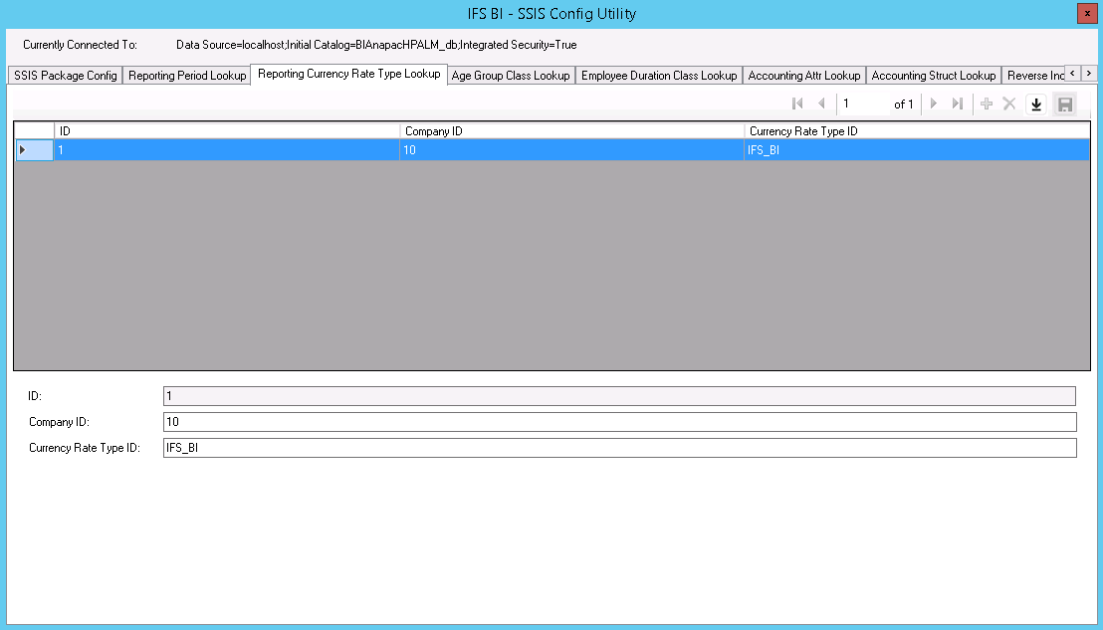Image resolution: width=1103 pixels, height=630 pixels.
Task: Save changes with floppy disk icon
Action: coord(1064,105)
